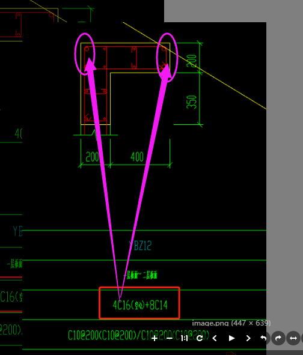Flip the image horizontally with double arrow
The image size is (303, 355).
[293, 338]
